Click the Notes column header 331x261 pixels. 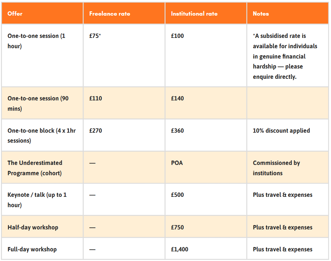pos(261,14)
